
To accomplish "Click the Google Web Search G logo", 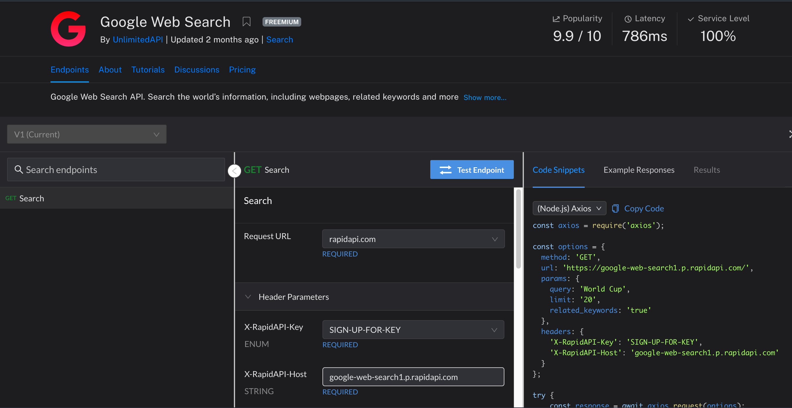I will click(68, 29).
